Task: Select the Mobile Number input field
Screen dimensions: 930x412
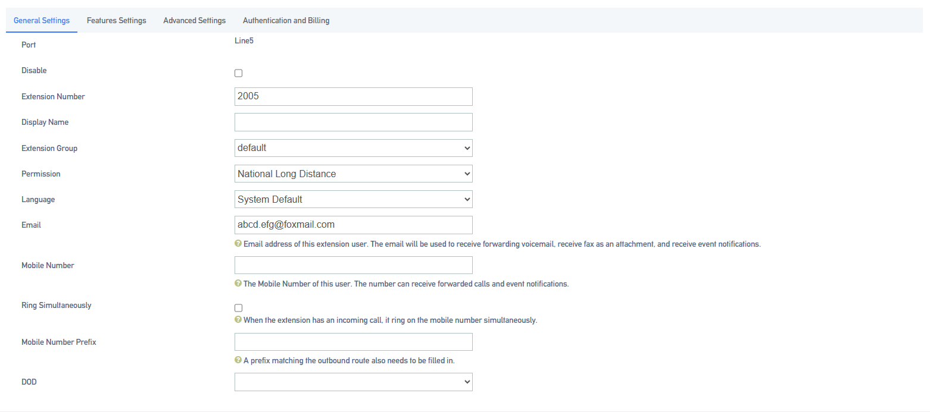Action: 354,265
